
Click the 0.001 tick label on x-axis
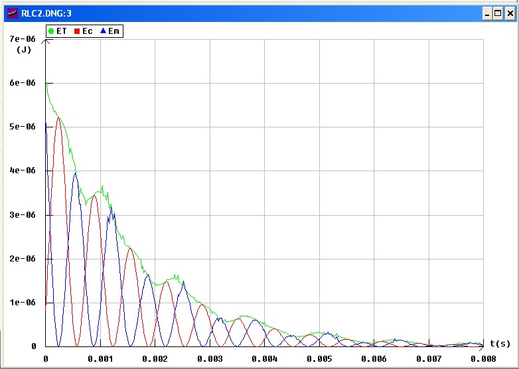coord(100,358)
